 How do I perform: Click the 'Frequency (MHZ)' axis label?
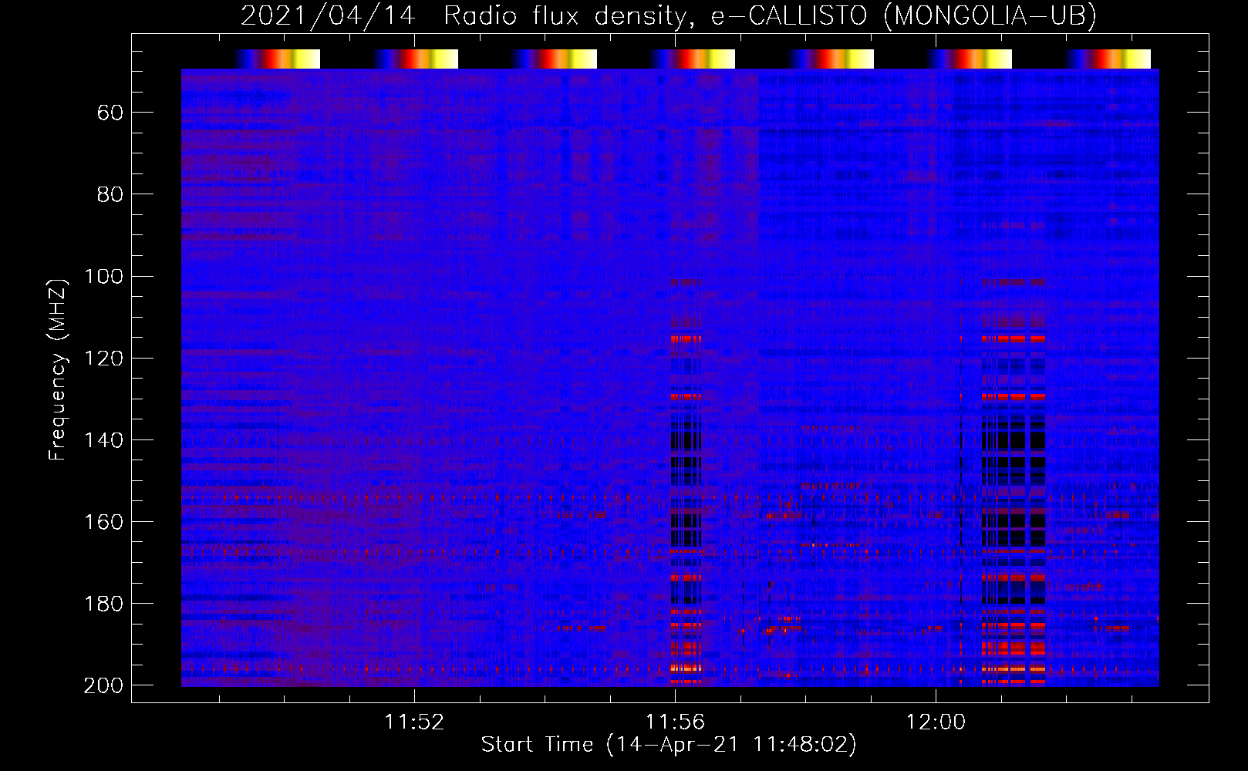coord(58,369)
